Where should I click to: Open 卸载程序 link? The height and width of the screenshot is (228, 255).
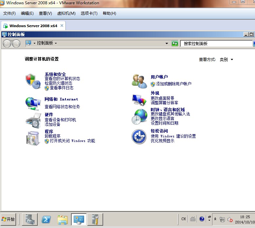coord(52,136)
